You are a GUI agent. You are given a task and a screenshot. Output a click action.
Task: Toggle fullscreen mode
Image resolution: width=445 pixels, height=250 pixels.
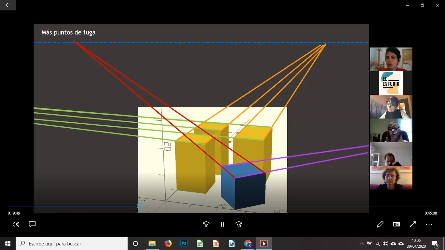click(413, 224)
